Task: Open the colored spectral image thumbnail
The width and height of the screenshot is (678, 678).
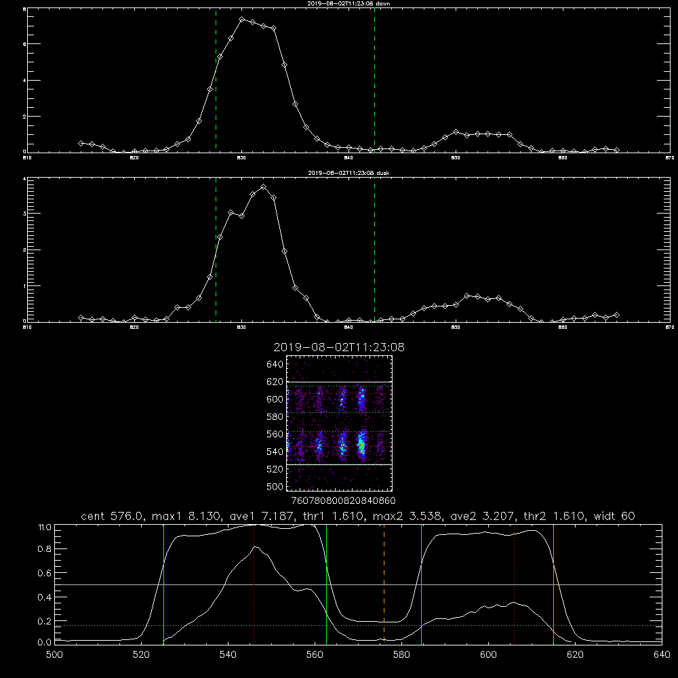Action: (x=340, y=423)
